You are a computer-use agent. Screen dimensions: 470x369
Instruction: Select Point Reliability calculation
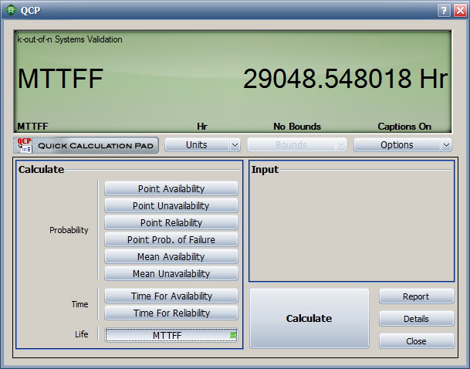[171, 223]
